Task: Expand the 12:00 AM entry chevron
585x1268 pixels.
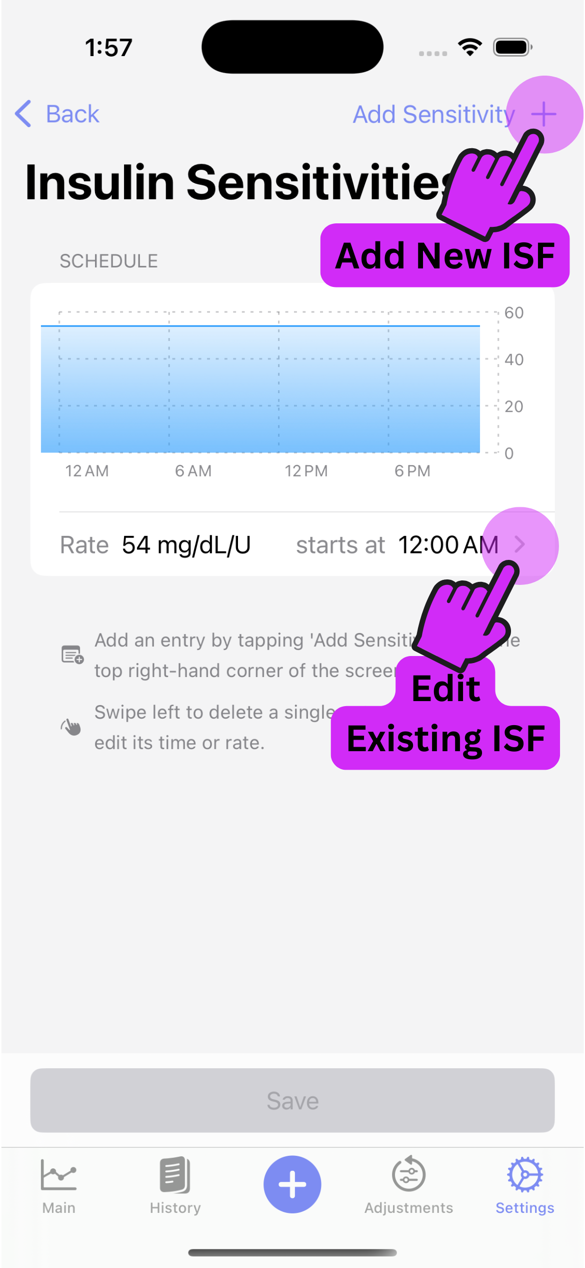Action: pos(520,544)
